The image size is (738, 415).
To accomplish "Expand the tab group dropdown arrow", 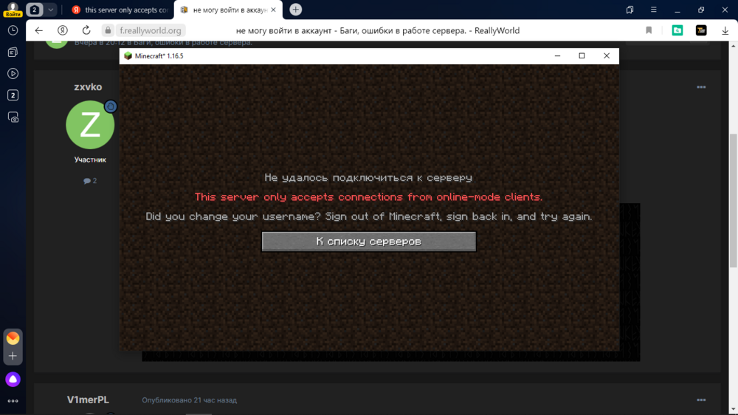I will pos(50,10).
